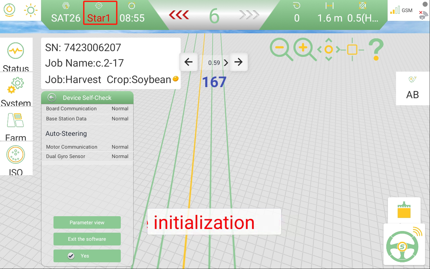Click the zoom in magnifier icon
The image size is (430, 269).
point(304,49)
